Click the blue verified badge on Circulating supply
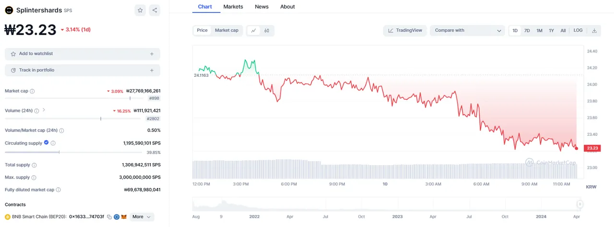614x227 pixels. tap(46, 143)
